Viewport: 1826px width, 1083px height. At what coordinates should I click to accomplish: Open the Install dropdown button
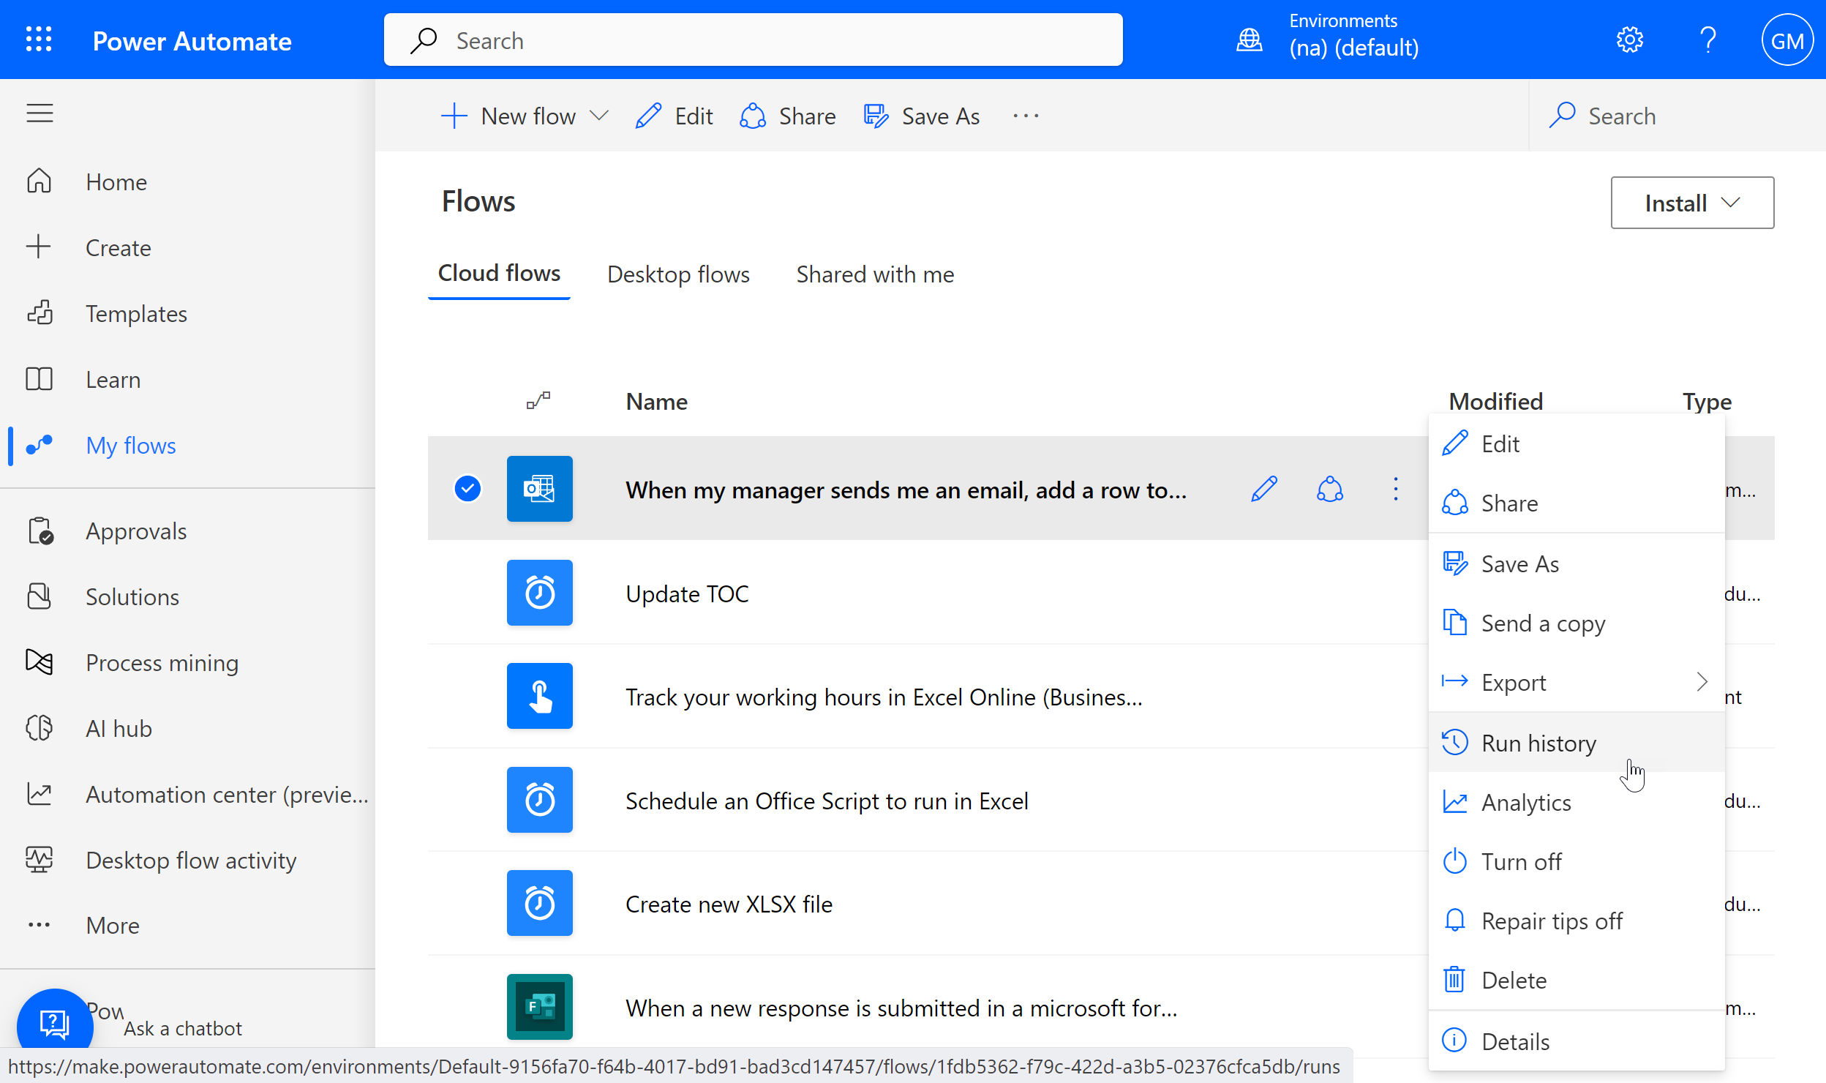1691,203
